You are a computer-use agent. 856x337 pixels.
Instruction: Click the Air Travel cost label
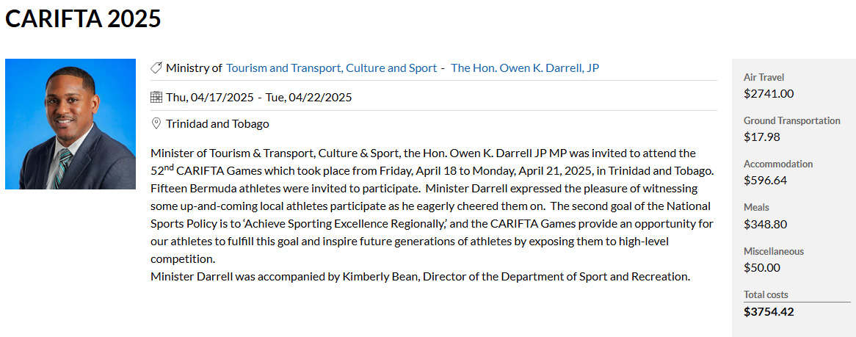763,78
